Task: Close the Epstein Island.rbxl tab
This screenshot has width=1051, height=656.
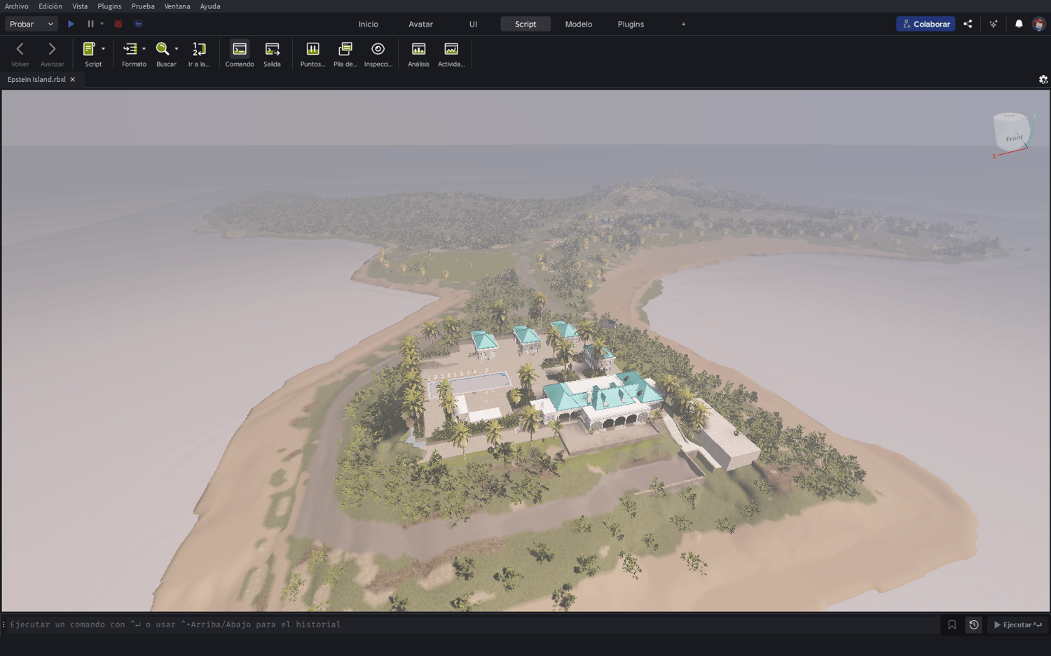Action: 73,79
